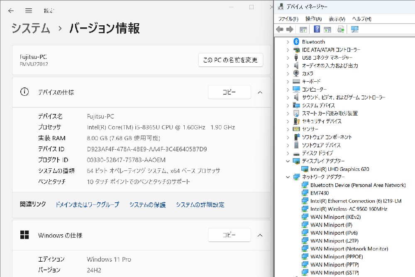Select WAN Miniport (IP) entry

tap(331, 225)
